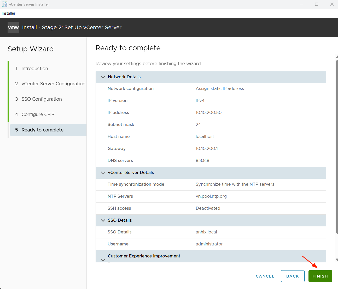The width and height of the screenshot is (338, 289).
Task: Click the Gateway row label
Action: pyautogui.click(x=116, y=149)
